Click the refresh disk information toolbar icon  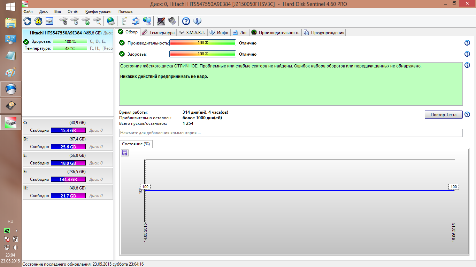click(27, 21)
